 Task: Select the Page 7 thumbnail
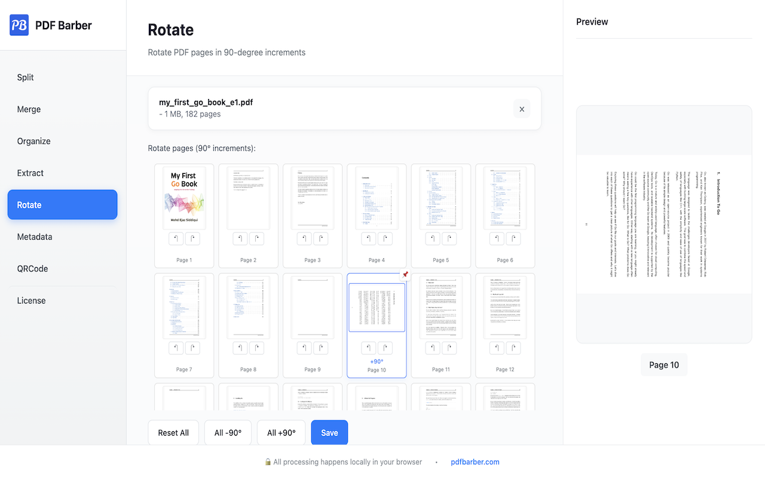pos(184,307)
